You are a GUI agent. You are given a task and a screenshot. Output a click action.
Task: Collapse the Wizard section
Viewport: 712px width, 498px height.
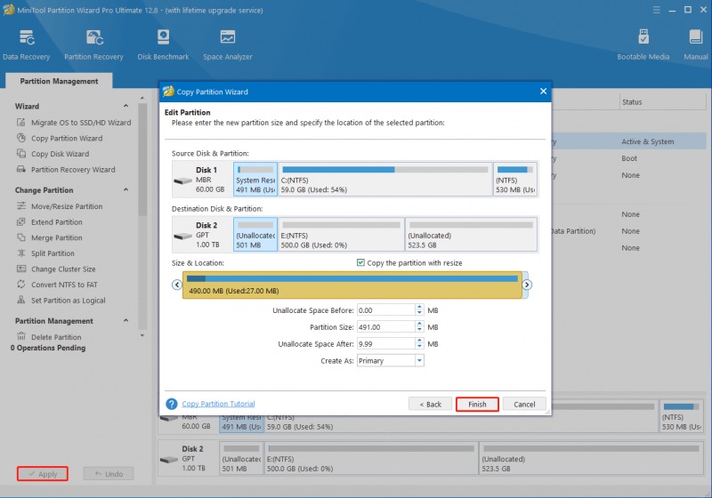125,106
